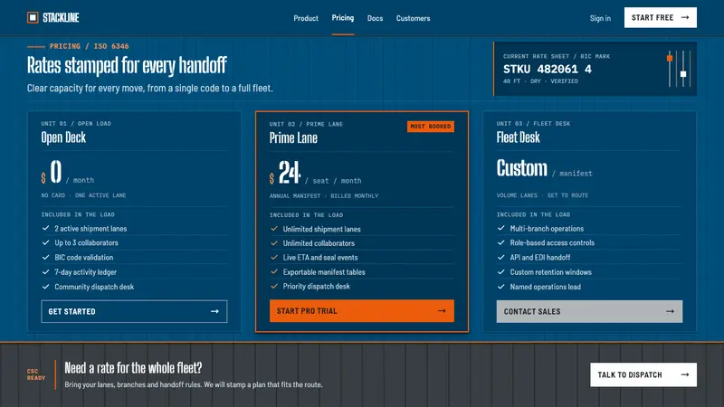Click START PRO TRIAL button
The width and height of the screenshot is (724, 407).
[361, 311]
